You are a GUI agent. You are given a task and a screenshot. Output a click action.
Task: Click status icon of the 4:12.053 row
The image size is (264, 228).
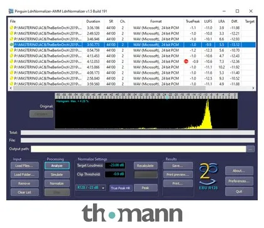click(x=11, y=61)
